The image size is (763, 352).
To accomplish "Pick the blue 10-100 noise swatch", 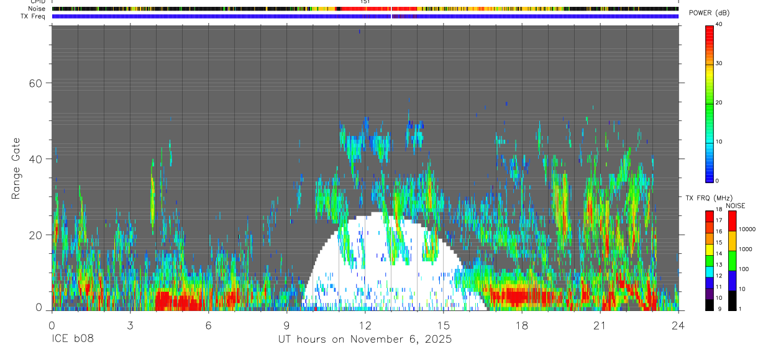I will click(x=732, y=280).
